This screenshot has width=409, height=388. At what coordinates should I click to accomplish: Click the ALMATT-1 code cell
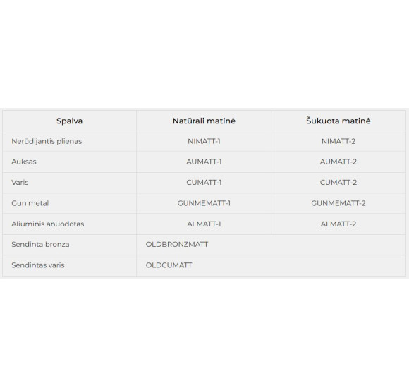(x=204, y=224)
